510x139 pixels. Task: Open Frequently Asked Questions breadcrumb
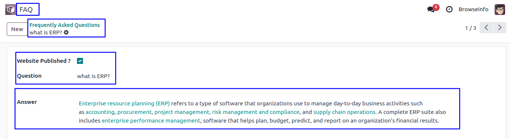[65, 25]
